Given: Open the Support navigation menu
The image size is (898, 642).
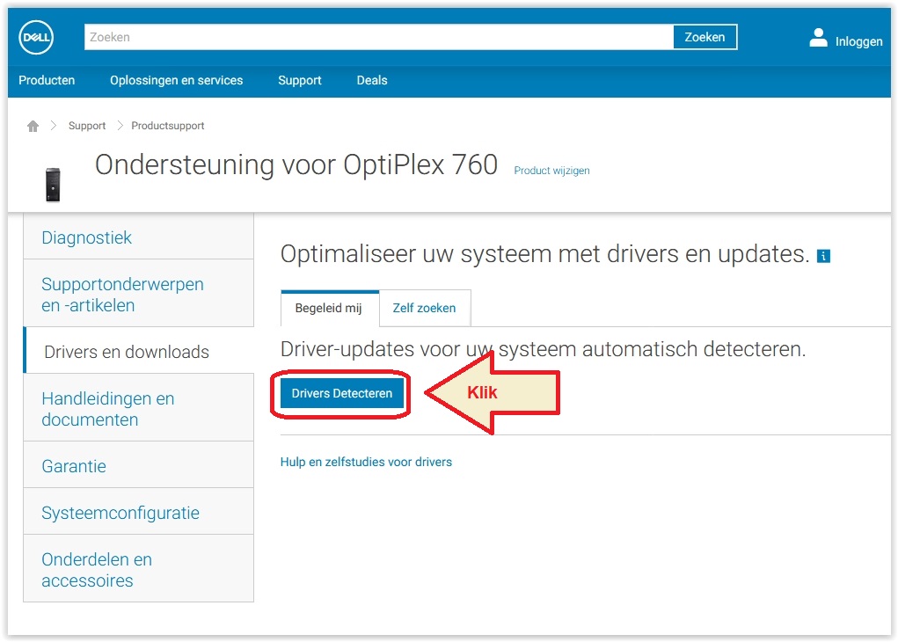Looking at the screenshot, I should (x=300, y=80).
